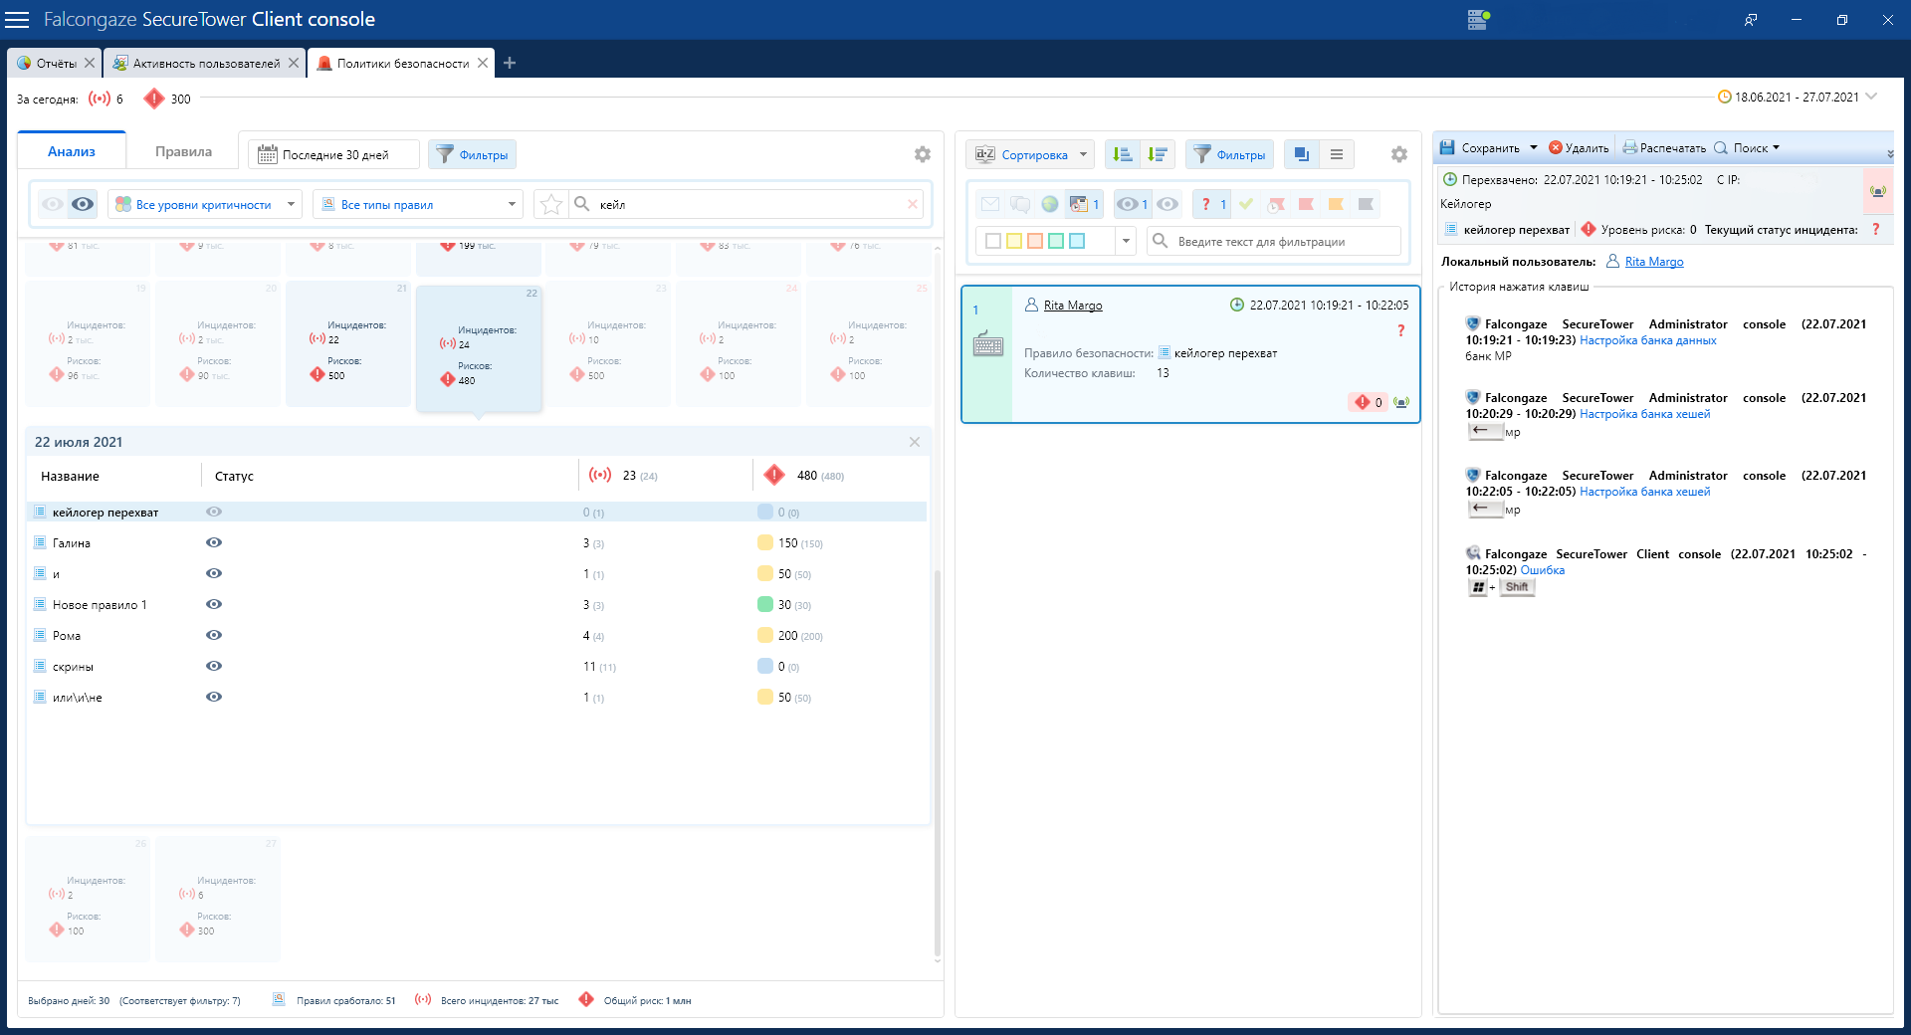Open the Активность пользователей tab
The width and height of the screenshot is (1911, 1035).
coord(206,63)
